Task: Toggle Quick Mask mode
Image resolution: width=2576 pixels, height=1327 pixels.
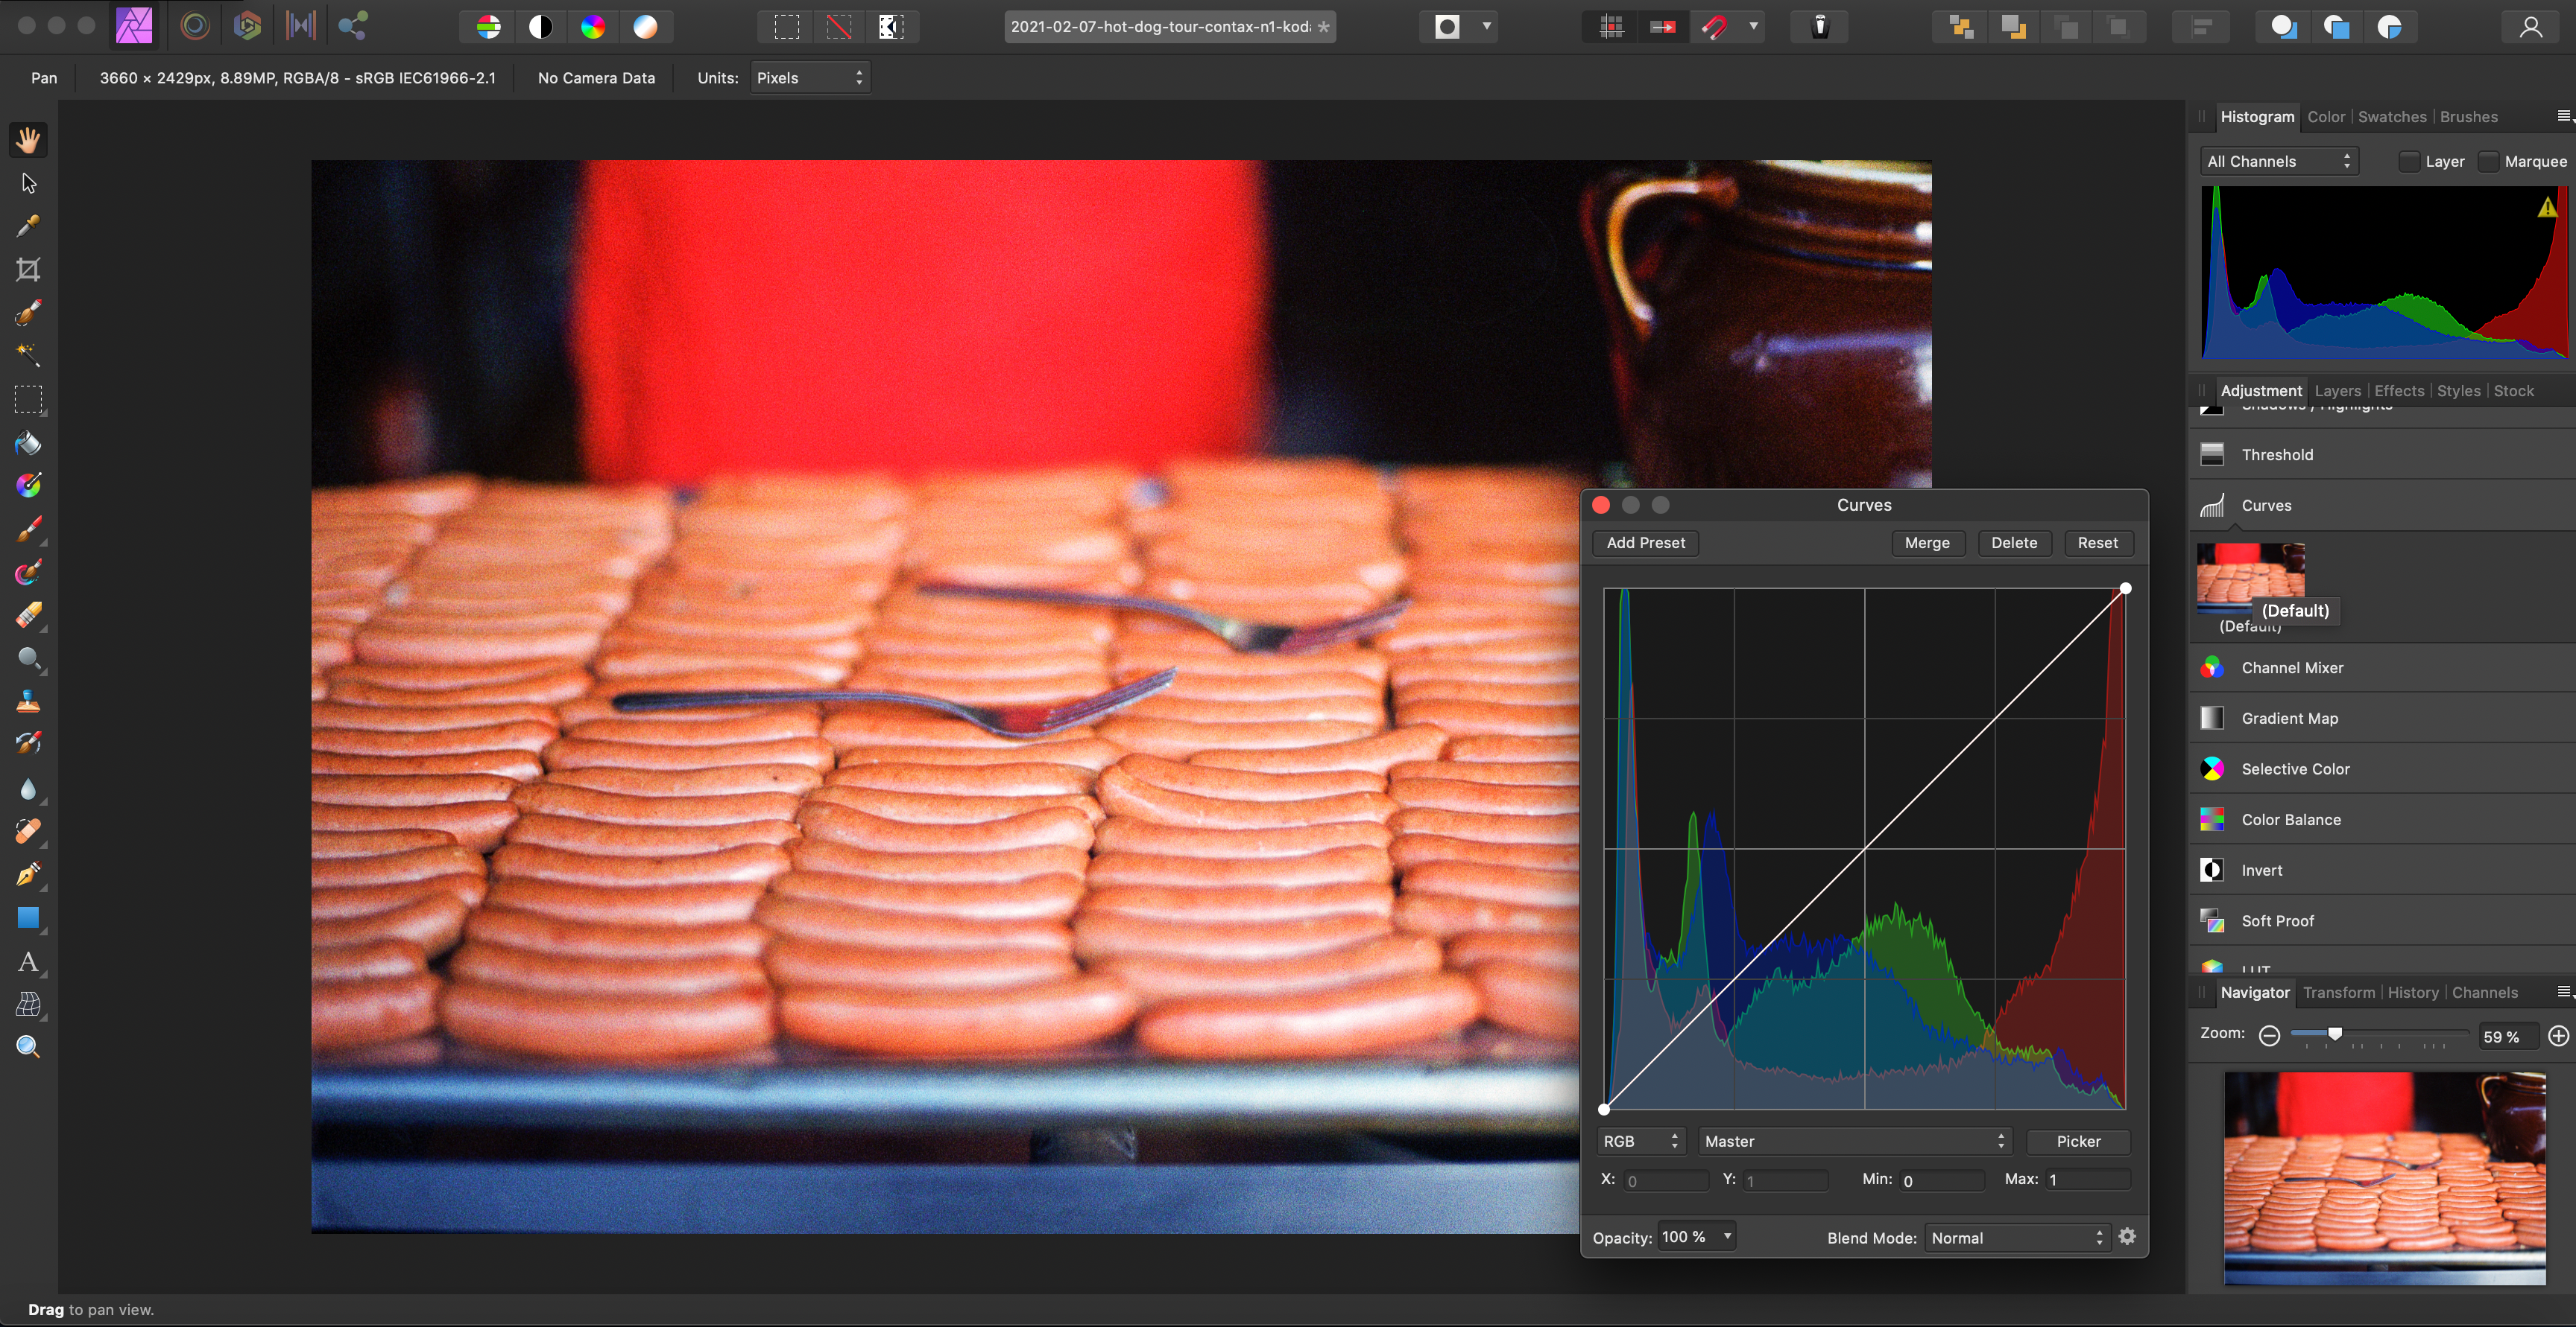Action: point(1447,27)
